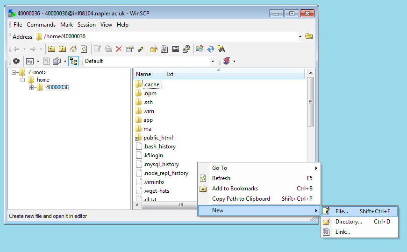Open the file properties icon
The width and height of the screenshot is (407, 252).
[130, 49]
